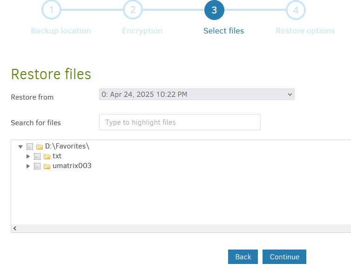This screenshot has width=351, height=277.
Task: Expand the umatrix003 folder node
Action: point(28,166)
